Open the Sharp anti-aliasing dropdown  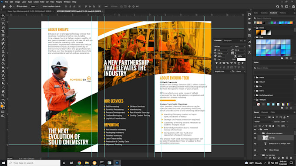(x=240, y=72)
